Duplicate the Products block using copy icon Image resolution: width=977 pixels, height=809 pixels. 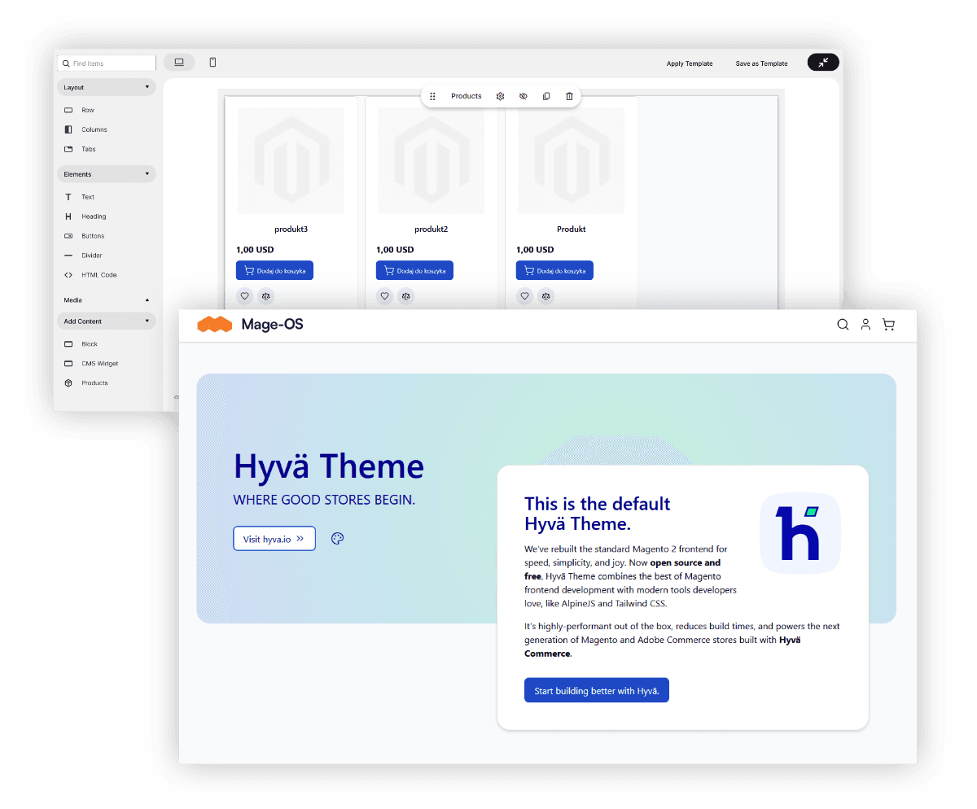(546, 96)
